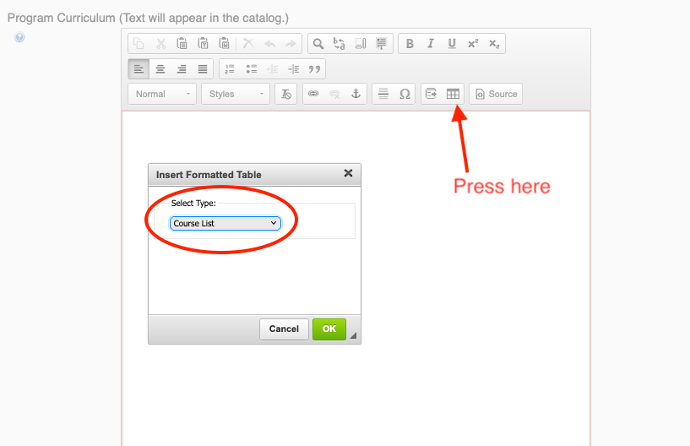Confirm with the green OK button

coord(329,329)
